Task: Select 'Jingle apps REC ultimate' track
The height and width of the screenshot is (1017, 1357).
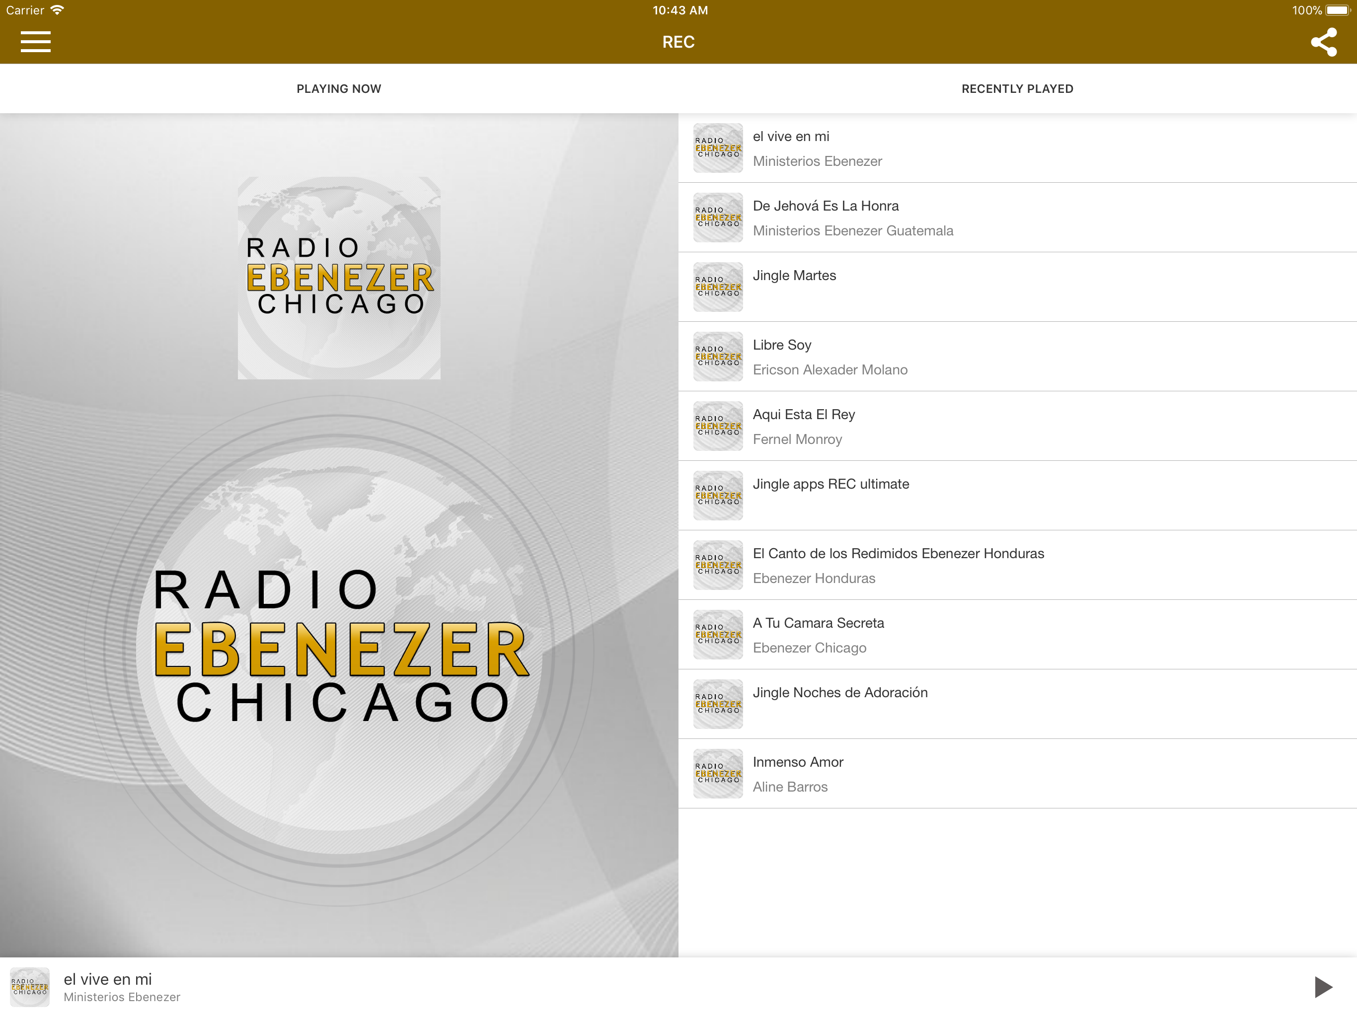Action: pos(1017,495)
